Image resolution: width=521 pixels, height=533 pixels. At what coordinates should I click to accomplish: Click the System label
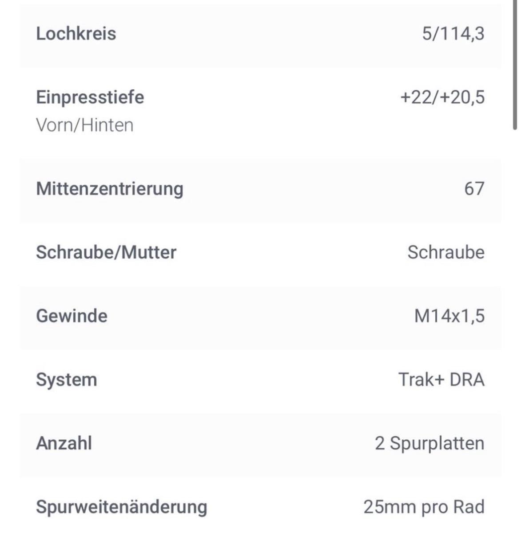[x=66, y=380]
